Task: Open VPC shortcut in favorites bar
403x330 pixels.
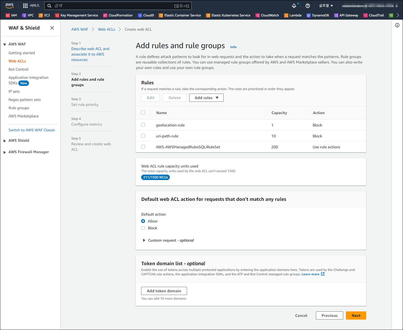Action: coord(28,15)
